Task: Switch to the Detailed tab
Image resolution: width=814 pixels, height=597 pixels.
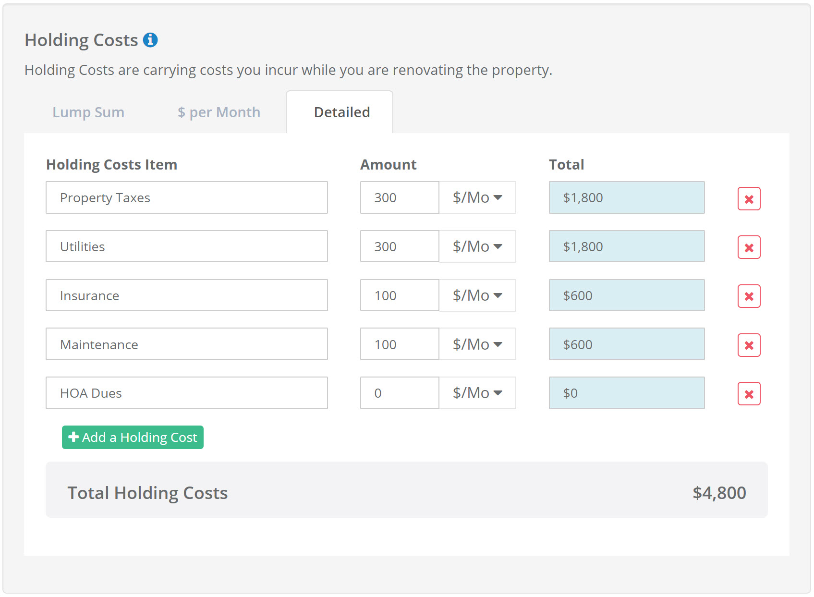Action: point(341,112)
